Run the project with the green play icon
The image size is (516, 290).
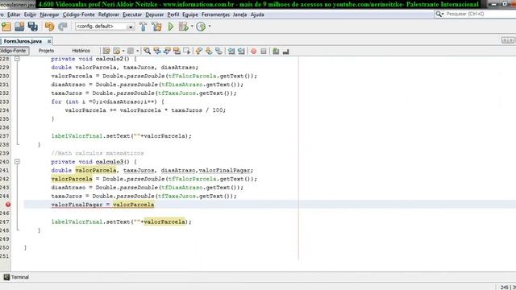[x=171, y=27]
